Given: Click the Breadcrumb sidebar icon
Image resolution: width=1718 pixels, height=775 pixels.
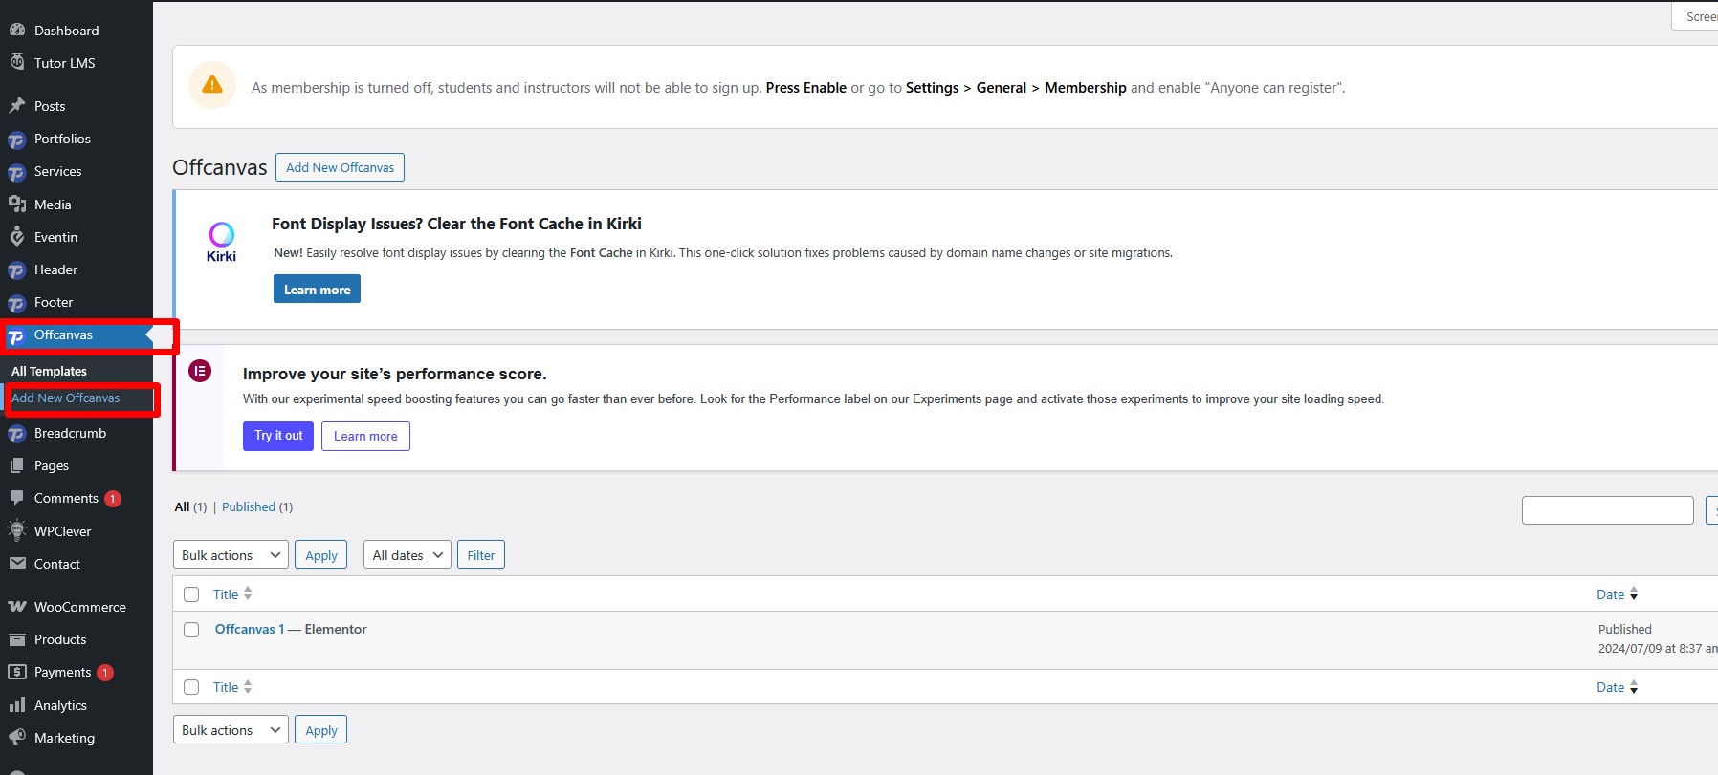Looking at the screenshot, I should point(17,434).
